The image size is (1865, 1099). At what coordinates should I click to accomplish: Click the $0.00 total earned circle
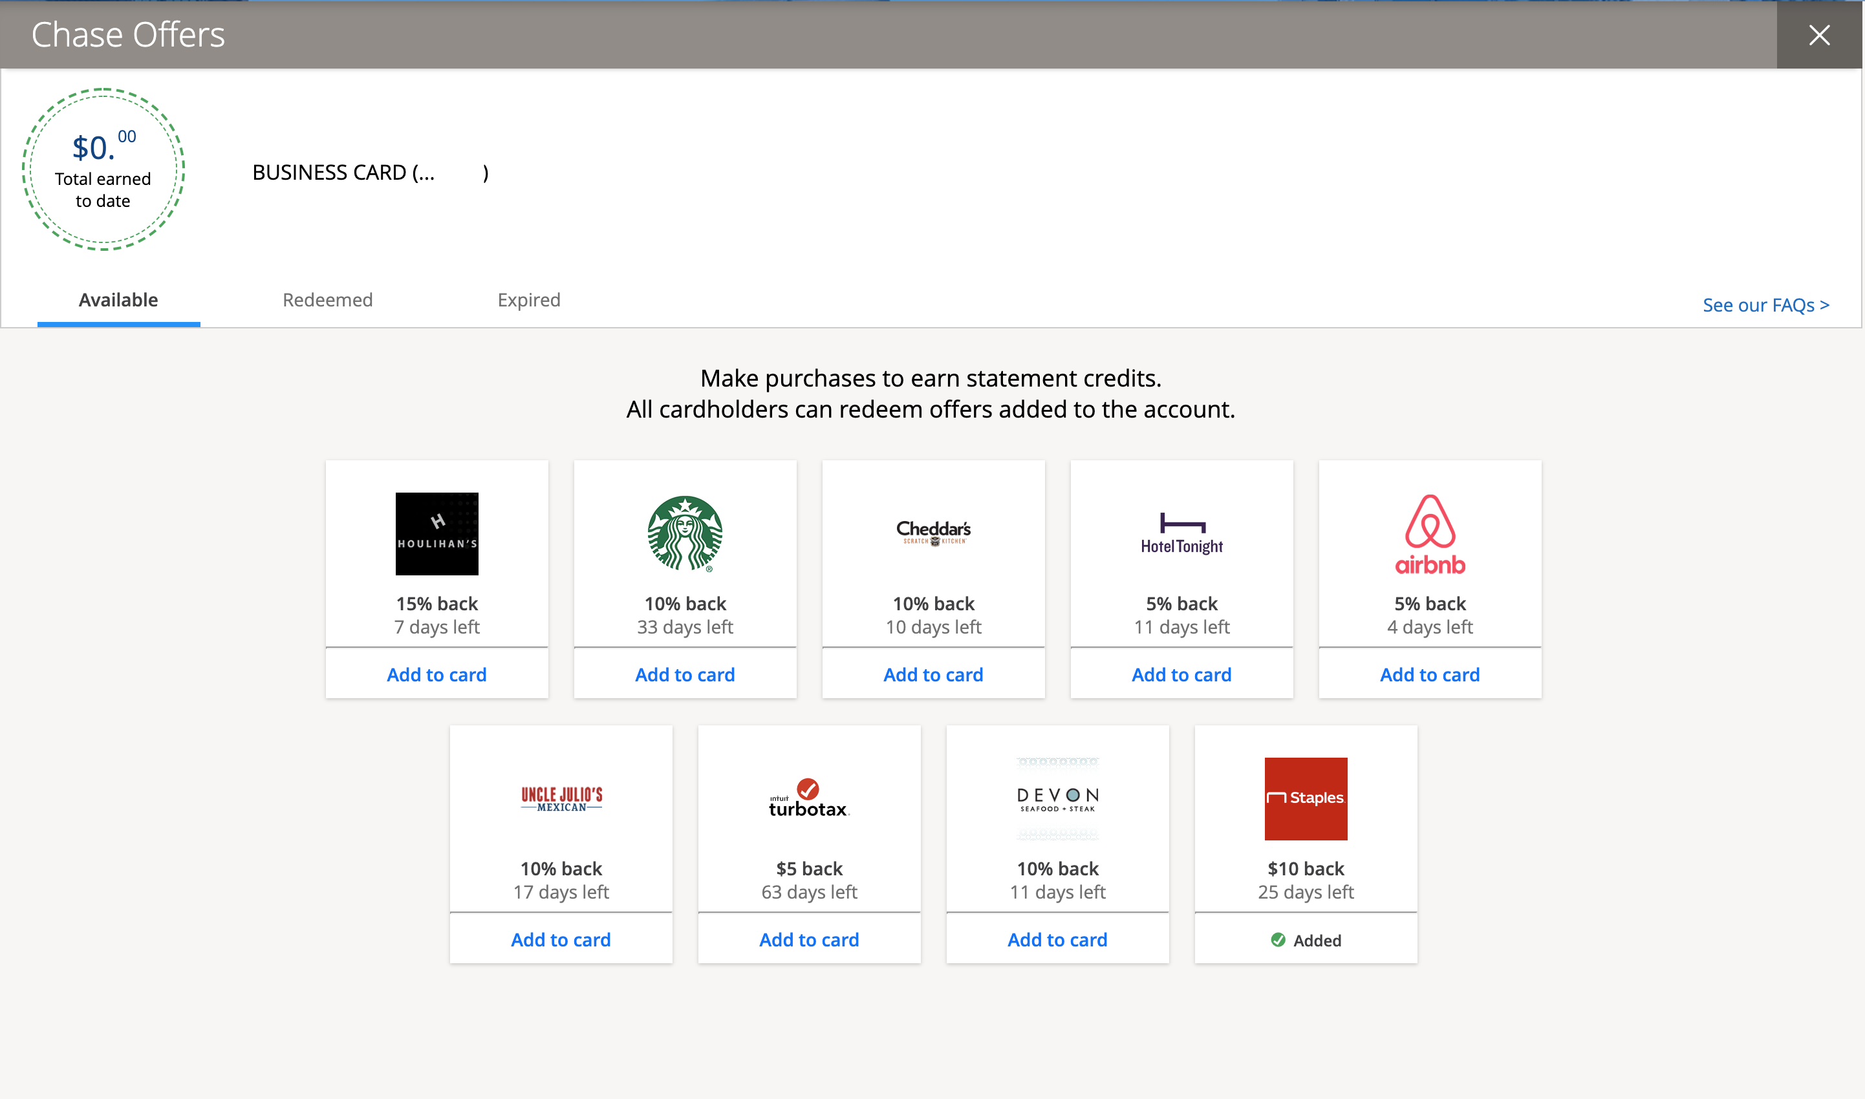coord(103,169)
